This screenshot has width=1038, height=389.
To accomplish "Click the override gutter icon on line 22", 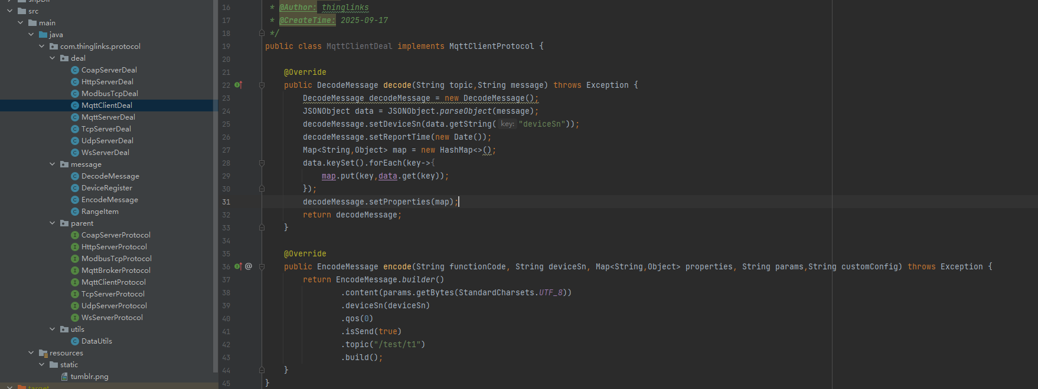I will click(238, 85).
